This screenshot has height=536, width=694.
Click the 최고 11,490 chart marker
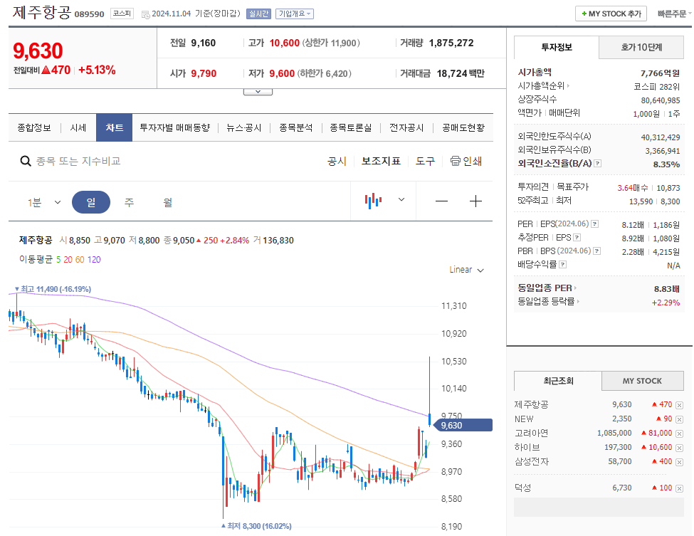point(53,289)
